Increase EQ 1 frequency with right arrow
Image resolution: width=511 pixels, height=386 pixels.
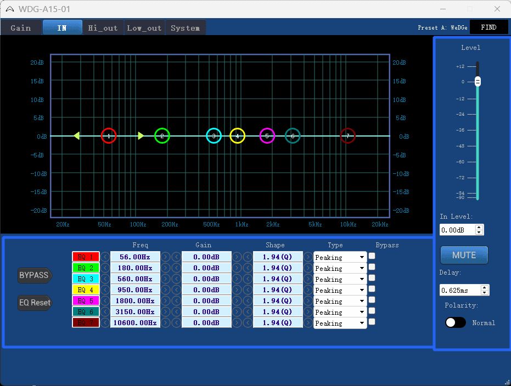click(x=166, y=257)
